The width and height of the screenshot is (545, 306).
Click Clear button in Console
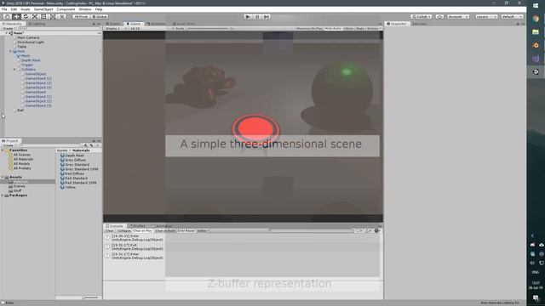pyautogui.click(x=110, y=230)
